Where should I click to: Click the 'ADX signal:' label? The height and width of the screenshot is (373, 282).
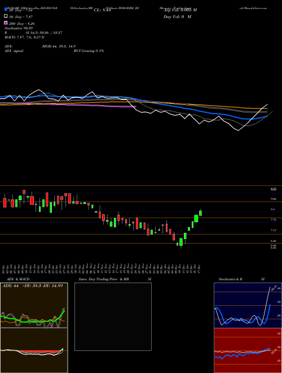(14, 51)
